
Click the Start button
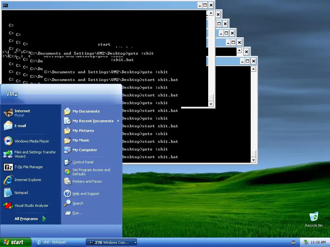pos(16,242)
